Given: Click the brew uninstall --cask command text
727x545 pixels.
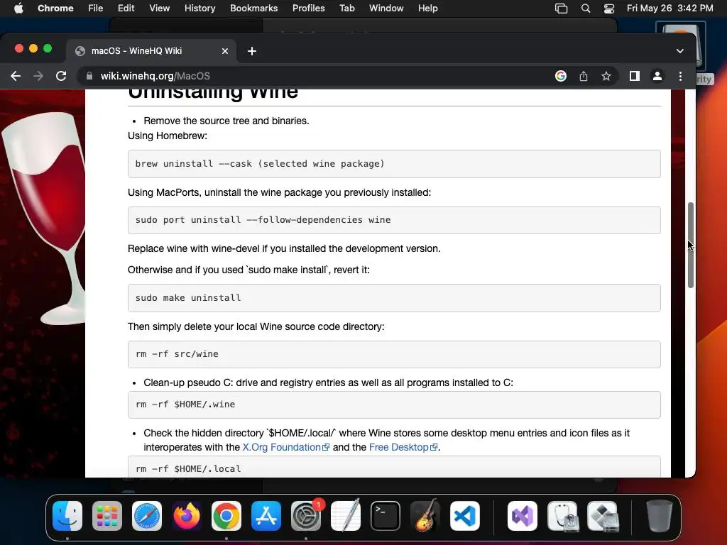Looking at the screenshot, I should click(260, 164).
